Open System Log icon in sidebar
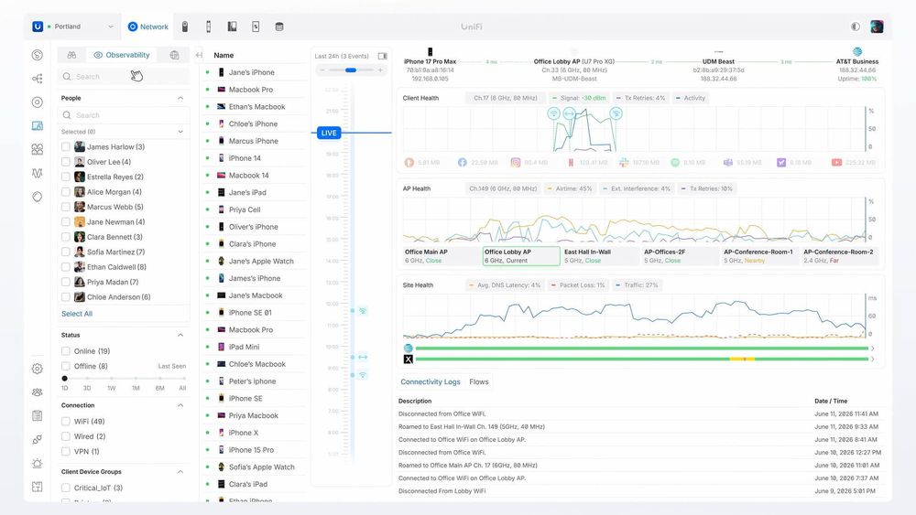Viewport: 916px width, 515px height. (x=38, y=416)
